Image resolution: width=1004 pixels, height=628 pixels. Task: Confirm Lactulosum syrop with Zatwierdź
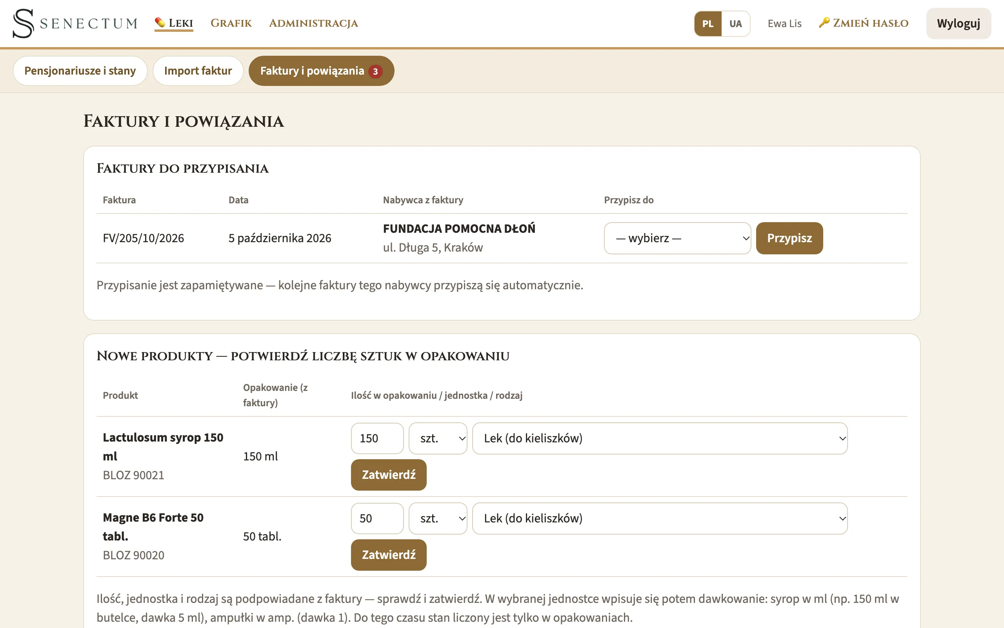[389, 475]
